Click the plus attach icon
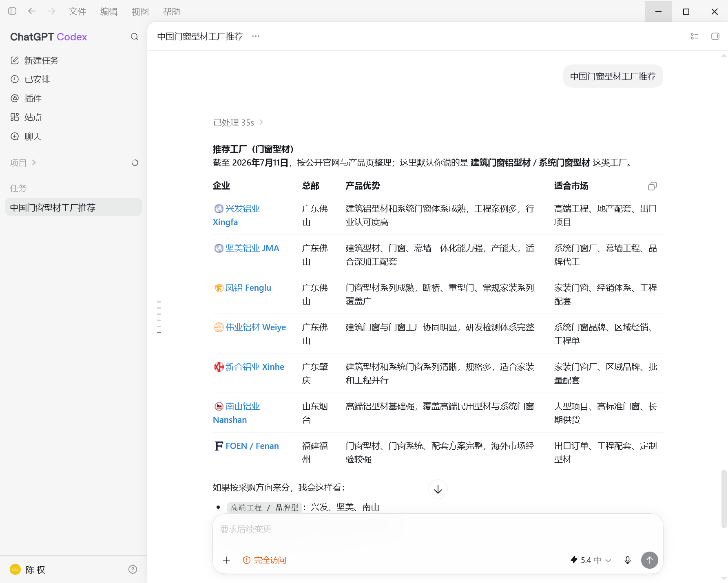The width and height of the screenshot is (728, 583). coord(226,560)
